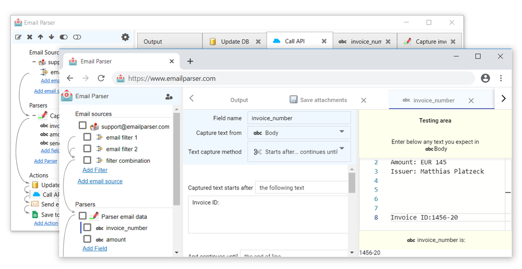This screenshot has width=522, height=269.
Task: Check the email filter 2 checkbox
Action: pyautogui.click(x=87, y=148)
